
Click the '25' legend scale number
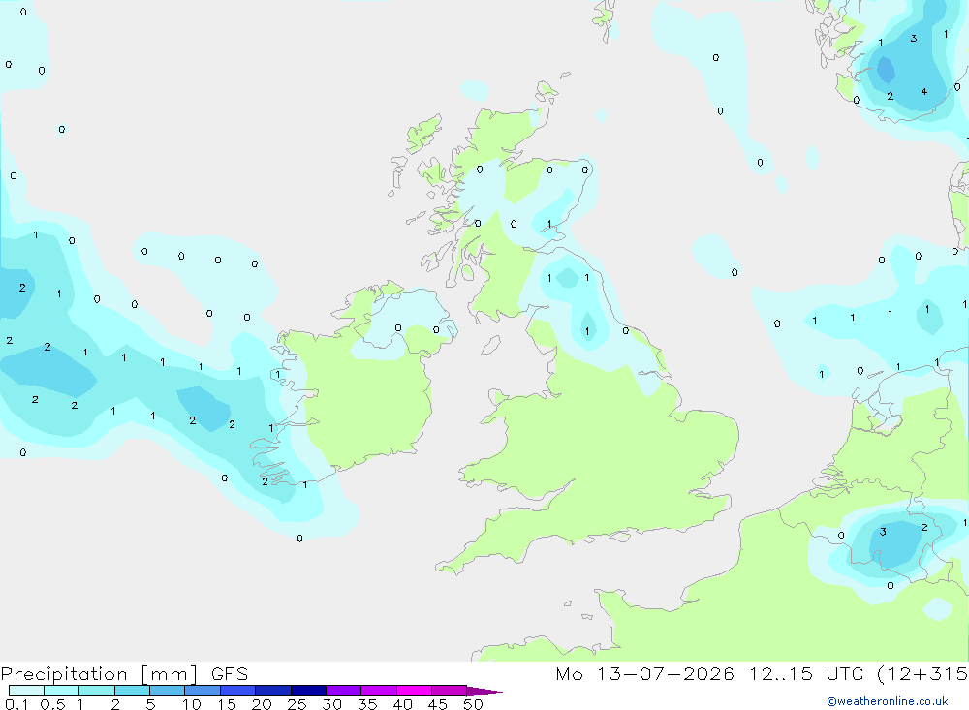[x=297, y=704]
